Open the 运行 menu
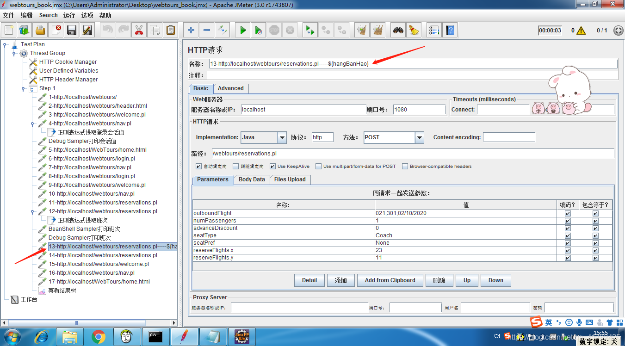Viewport: 625px width, 346px height. pos(69,15)
